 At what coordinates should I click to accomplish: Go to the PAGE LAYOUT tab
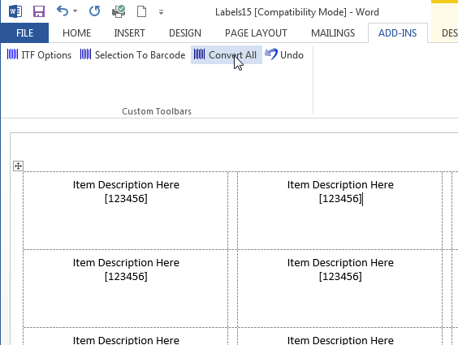pos(256,33)
